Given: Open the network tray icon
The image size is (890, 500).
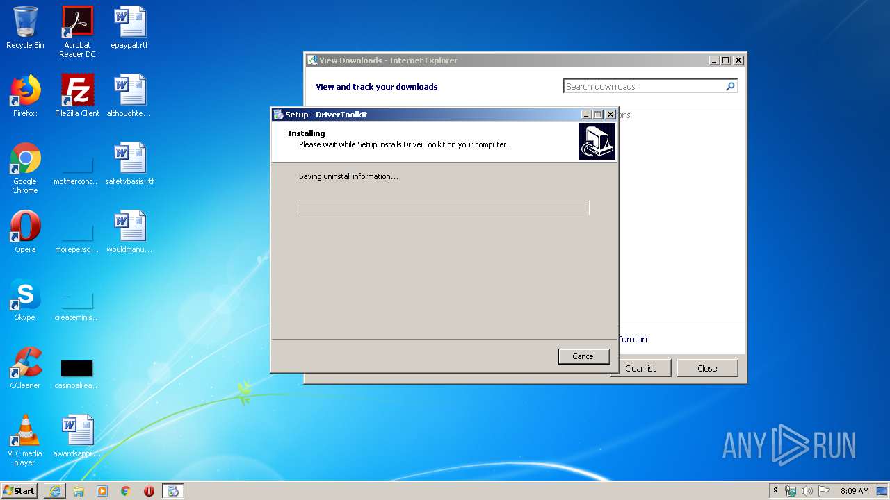Looking at the screenshot, I should point(791,491).
